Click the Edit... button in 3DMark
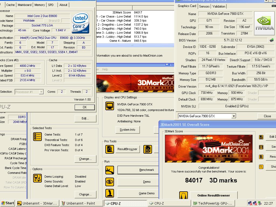Viewport: 276px width, 207px height. click(x=85, y=119)
